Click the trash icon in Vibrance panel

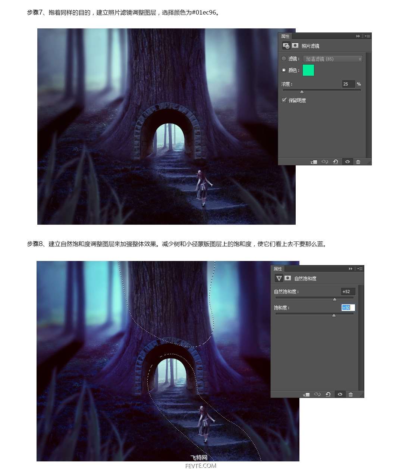(x=351, y=394)
